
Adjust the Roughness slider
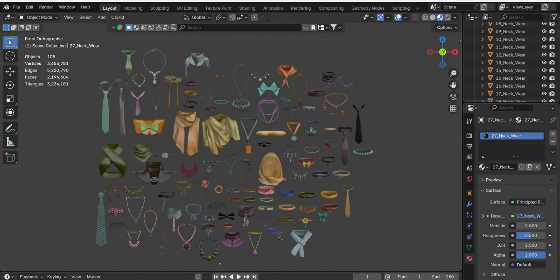pyautogui.click(x=531, y=236)
